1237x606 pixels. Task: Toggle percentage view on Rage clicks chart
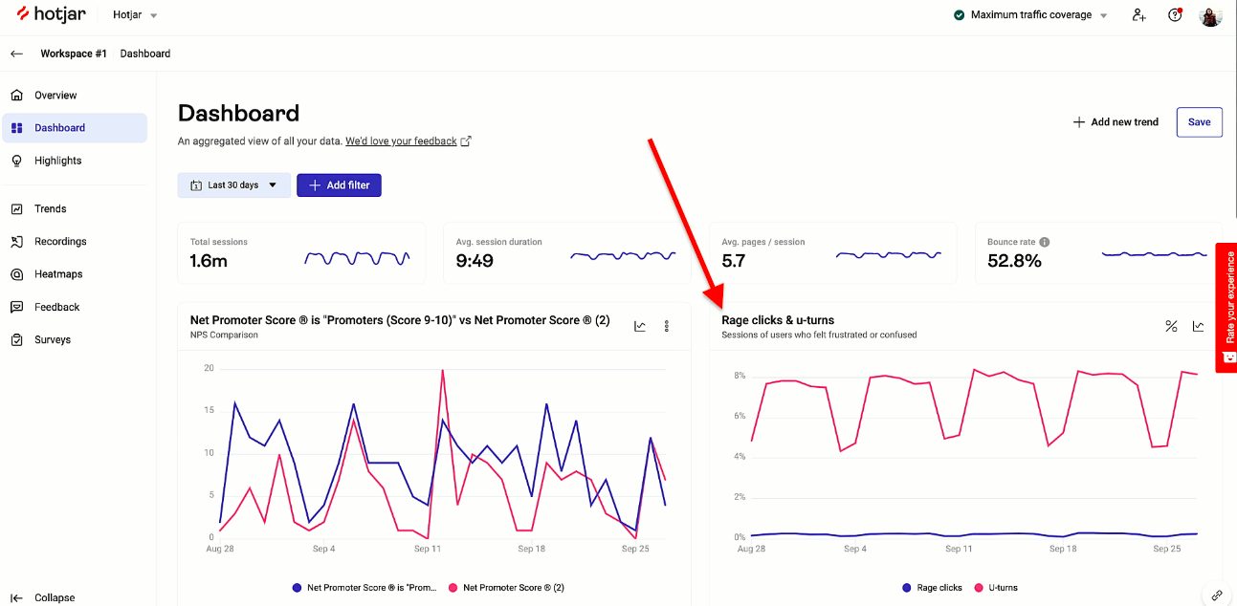(x=1171, y=326)
